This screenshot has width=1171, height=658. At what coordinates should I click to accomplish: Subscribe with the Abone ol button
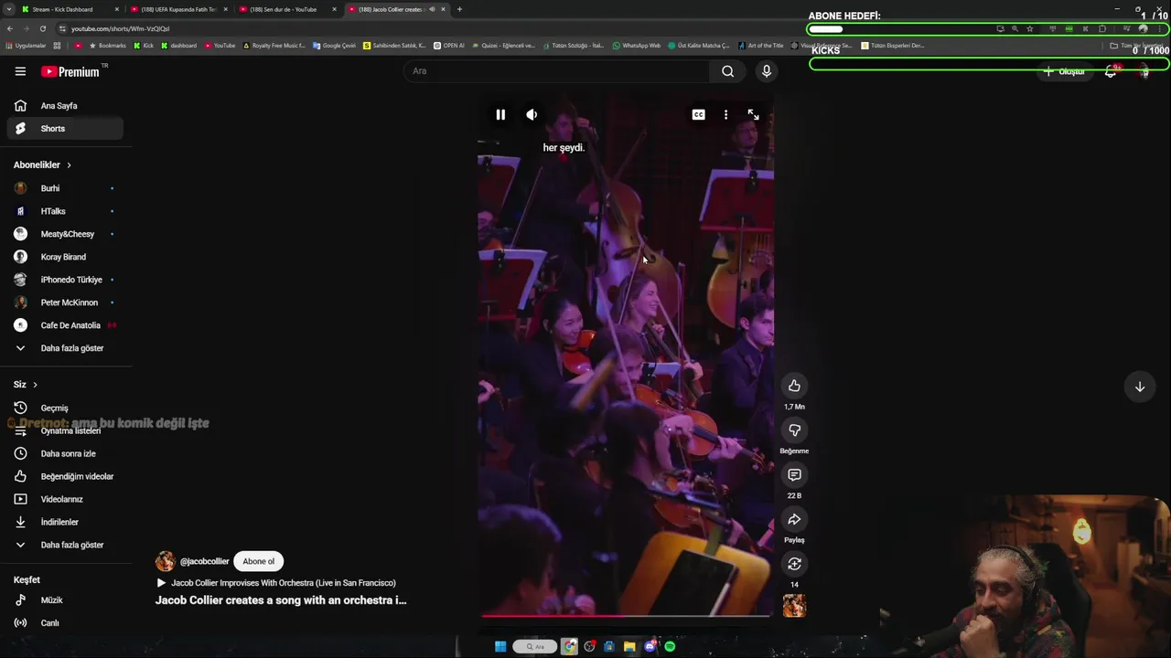click(x=258, y=561)
